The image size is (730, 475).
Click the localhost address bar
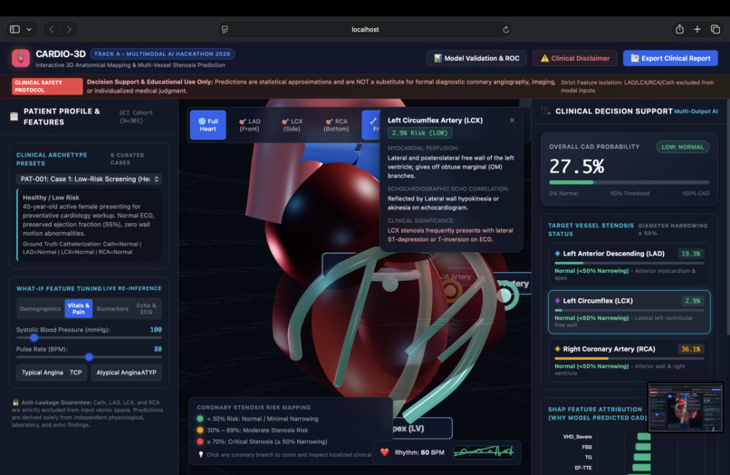[366, 29]
